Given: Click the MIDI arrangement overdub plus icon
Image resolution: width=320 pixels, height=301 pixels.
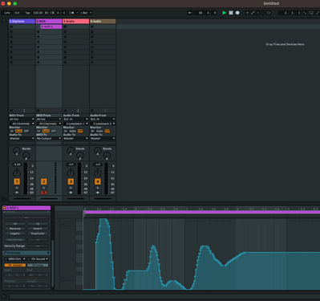Looking at the screenshot, I should tap(247, 13).
